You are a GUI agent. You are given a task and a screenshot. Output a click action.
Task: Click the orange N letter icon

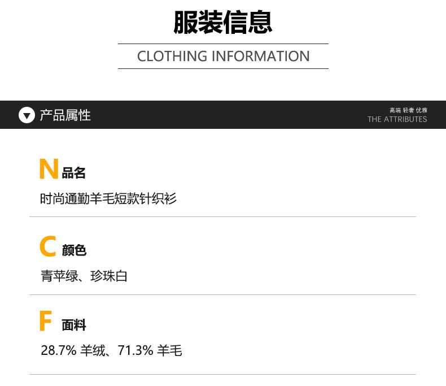click(49, 169)
